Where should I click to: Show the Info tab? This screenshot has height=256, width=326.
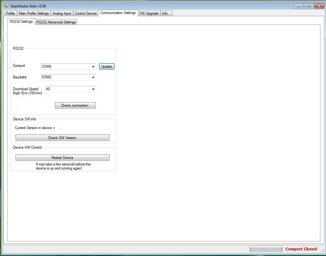[x=165, y=13]
